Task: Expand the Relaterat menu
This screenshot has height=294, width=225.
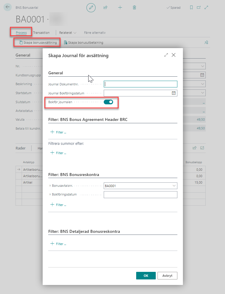Action: (68, 33)
